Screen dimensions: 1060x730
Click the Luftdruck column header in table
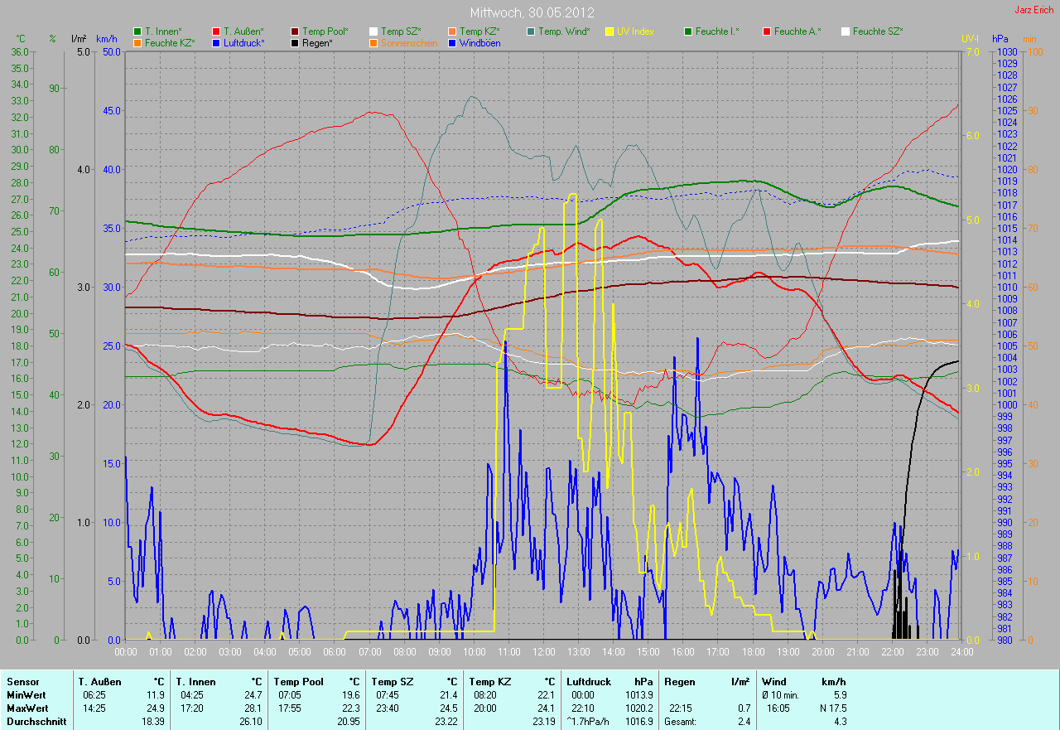[590, 682]
